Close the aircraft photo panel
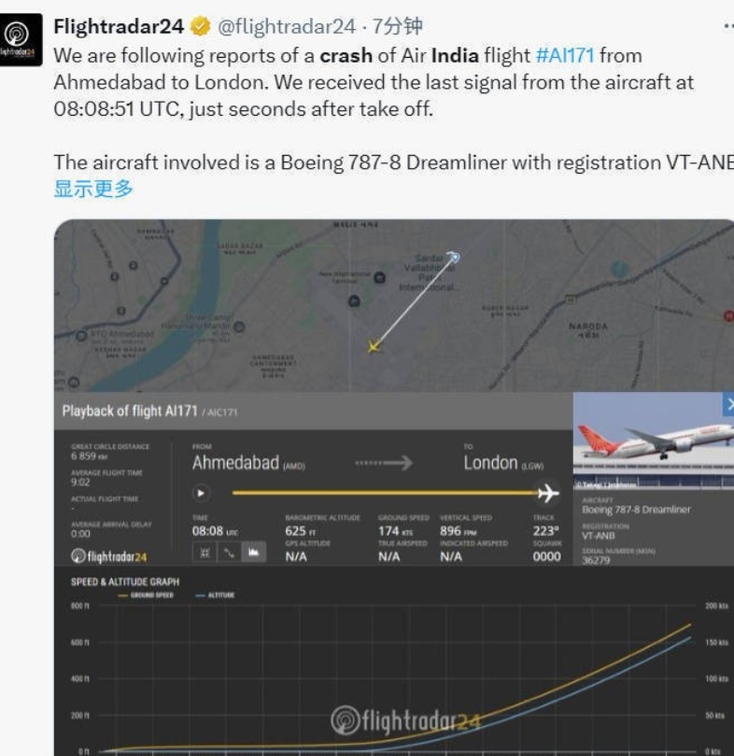The height and width of the screenshot is (756, 734). pyautogui.click(x=728, y=403)
